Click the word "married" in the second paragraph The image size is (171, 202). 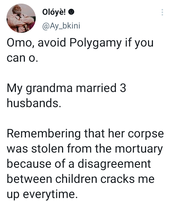[x=96, y=88]
